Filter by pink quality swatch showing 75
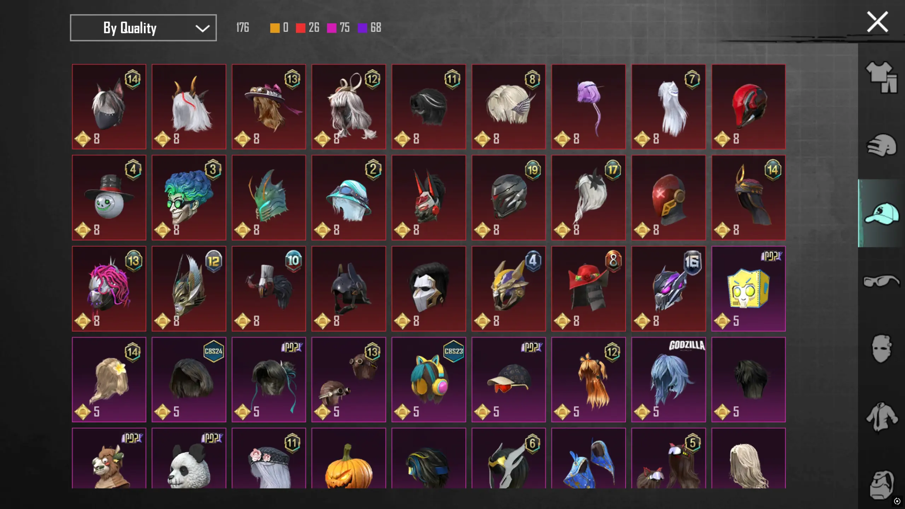Viewport: 905px width, 509px height. pos(338,28)
